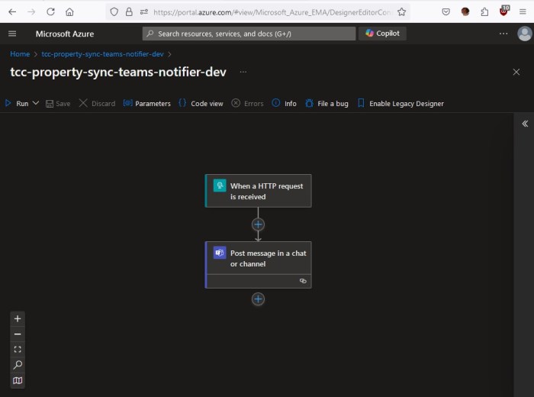Go to Home breadcrumb link

tap(20, 54)
